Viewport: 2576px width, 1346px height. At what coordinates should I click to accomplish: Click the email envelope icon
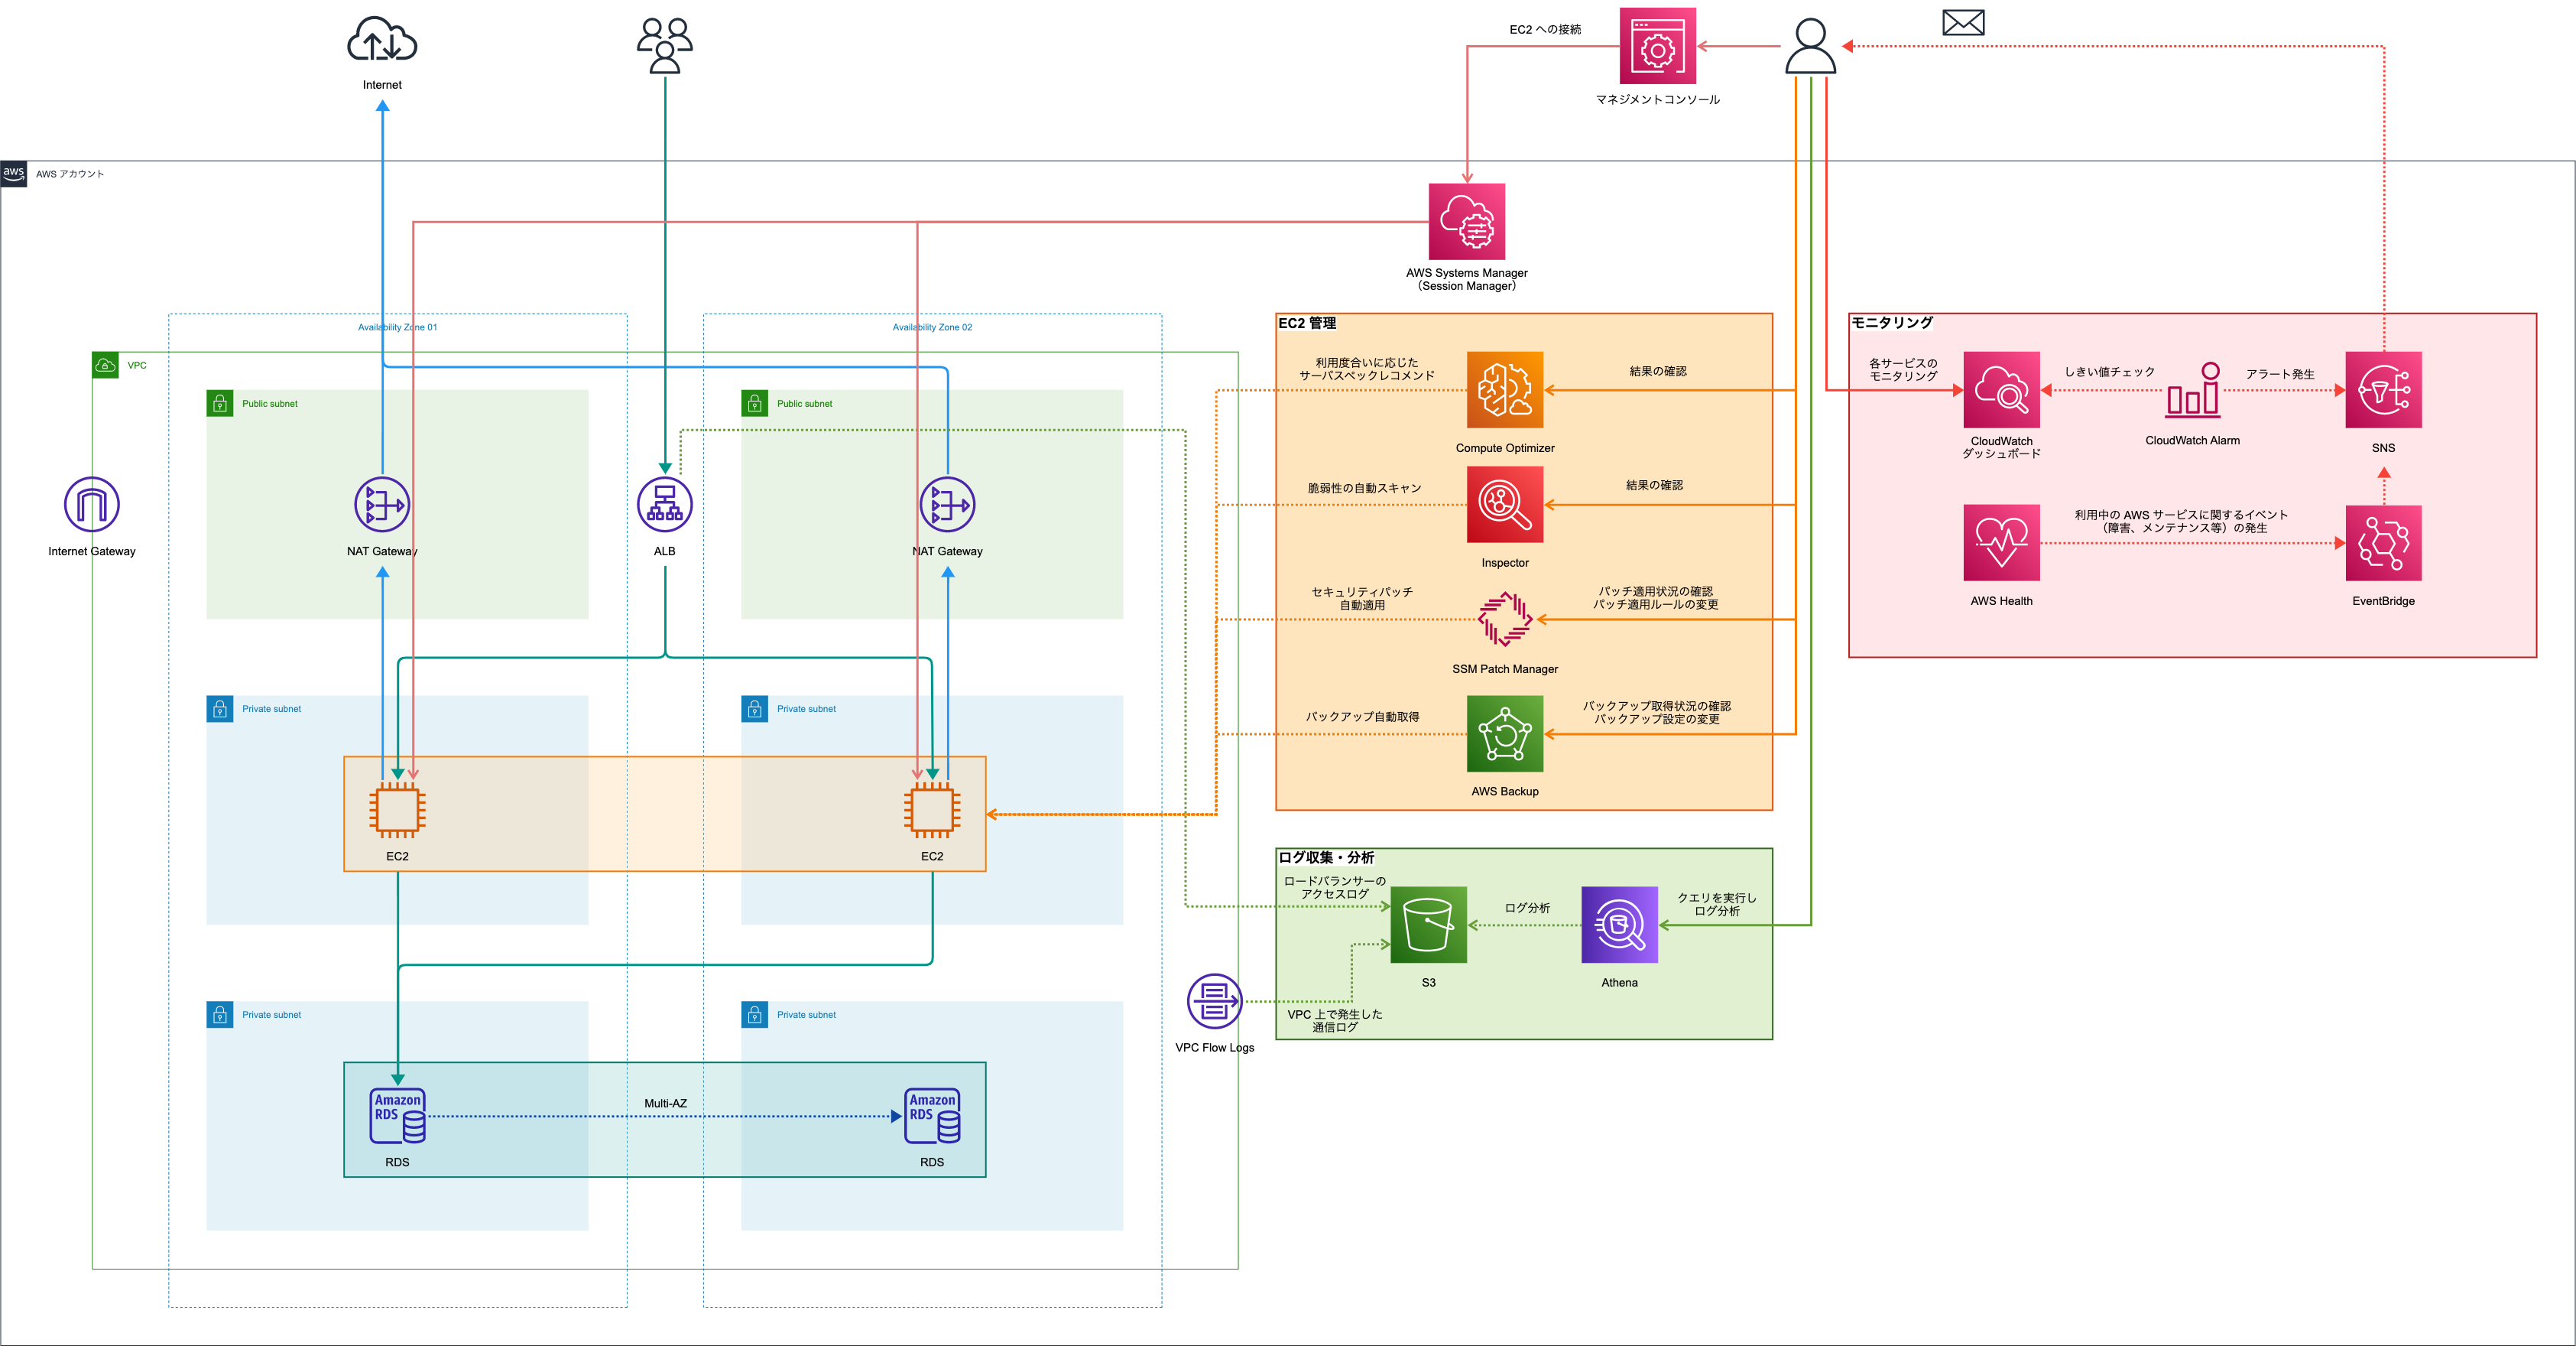click(x=1963, y=22)
